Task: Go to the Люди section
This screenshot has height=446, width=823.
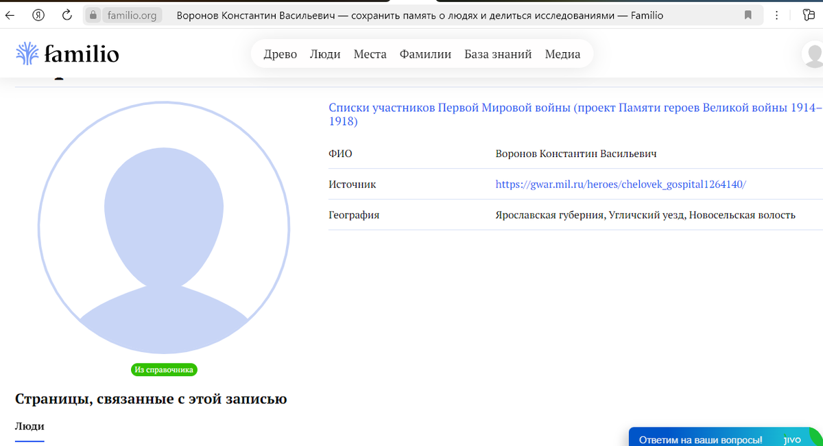Action: coord(325,54)
